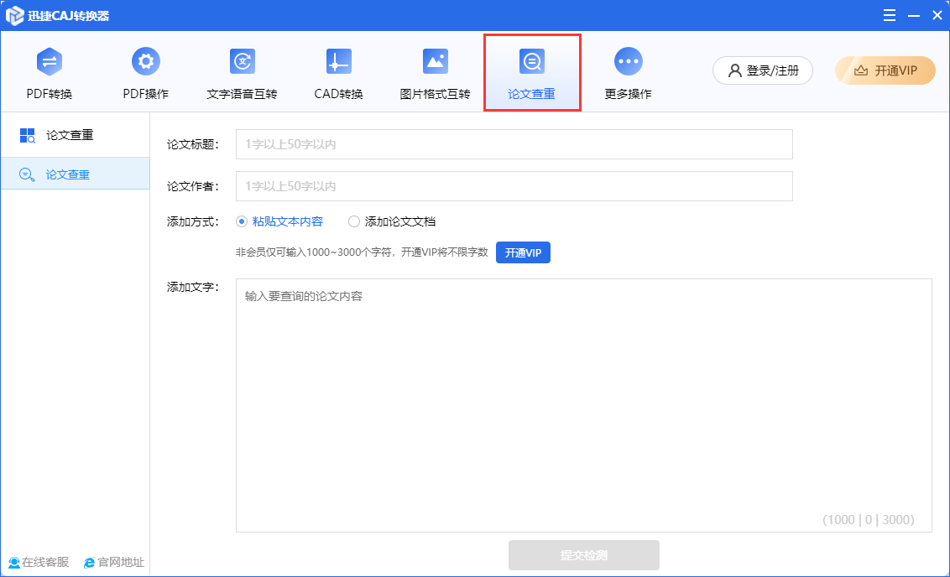Open 更多操作 three-dots menu
950x577 pixels.
tap(628, 62)
